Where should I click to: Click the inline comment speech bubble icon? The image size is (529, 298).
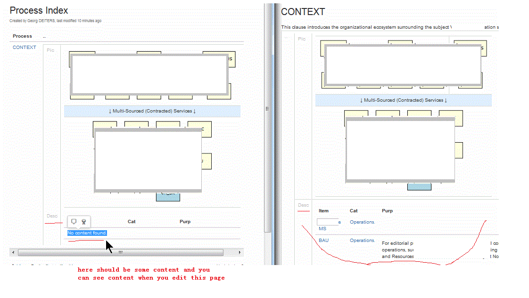74,222
